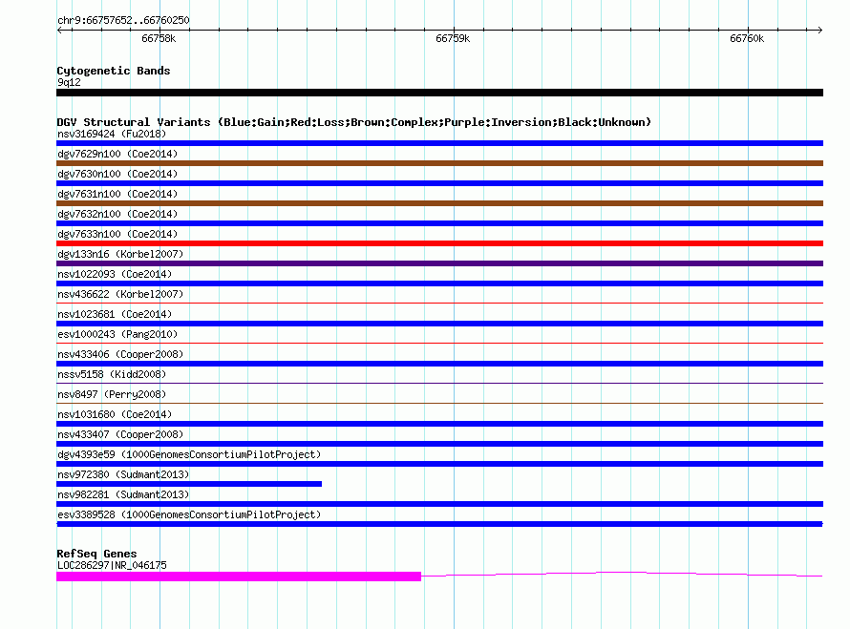Image resolution: width=850 pixels, height=629 pixels.
Task: Click the thin red line under nsv436622
Action: (439, 303)
